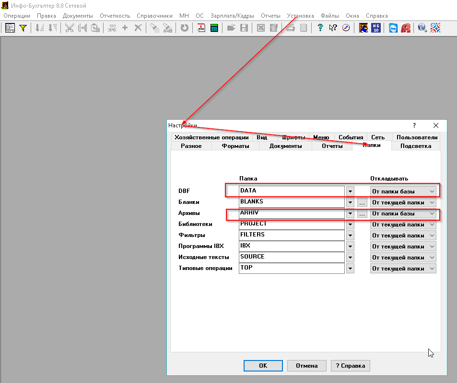The width and height of the screenshot is (457, 383).
Task: Switch to the Форматы tab
Action: (235, 146)
